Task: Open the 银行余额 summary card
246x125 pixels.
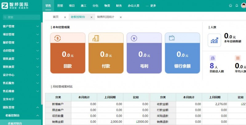Action: pyautogui.click(x=182, y=53)
